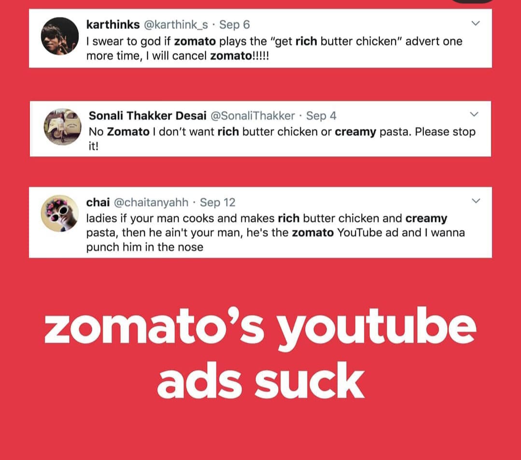This screenshot has width=521, height=460.
Task: Open Sonali Thakker Desai's profile avatar
Action: [62, 127]
